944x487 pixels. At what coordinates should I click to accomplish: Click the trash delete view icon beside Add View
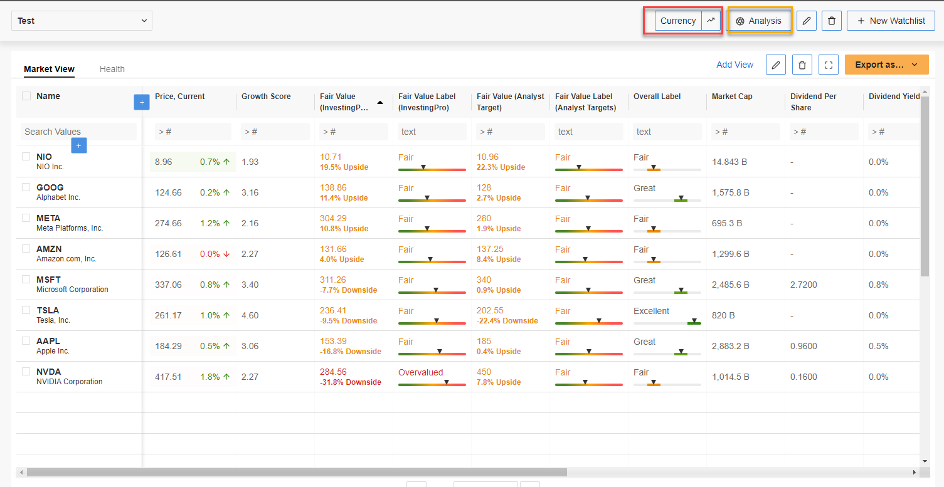(x=802, y=65)
